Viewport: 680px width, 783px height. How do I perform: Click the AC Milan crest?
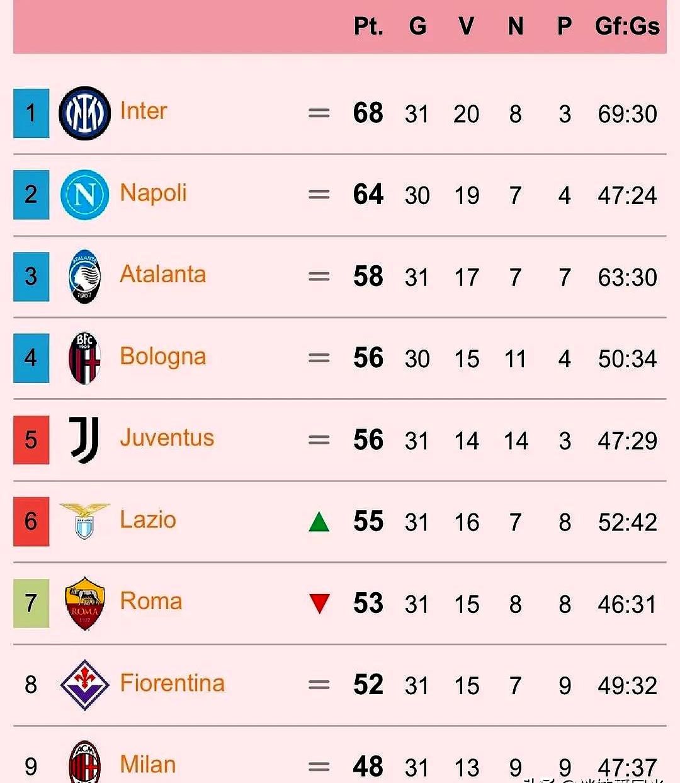[x=84, y=763]
